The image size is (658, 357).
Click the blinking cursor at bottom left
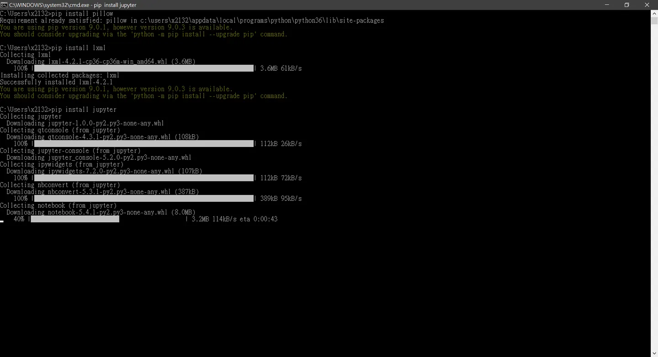[x=2, y=221]
